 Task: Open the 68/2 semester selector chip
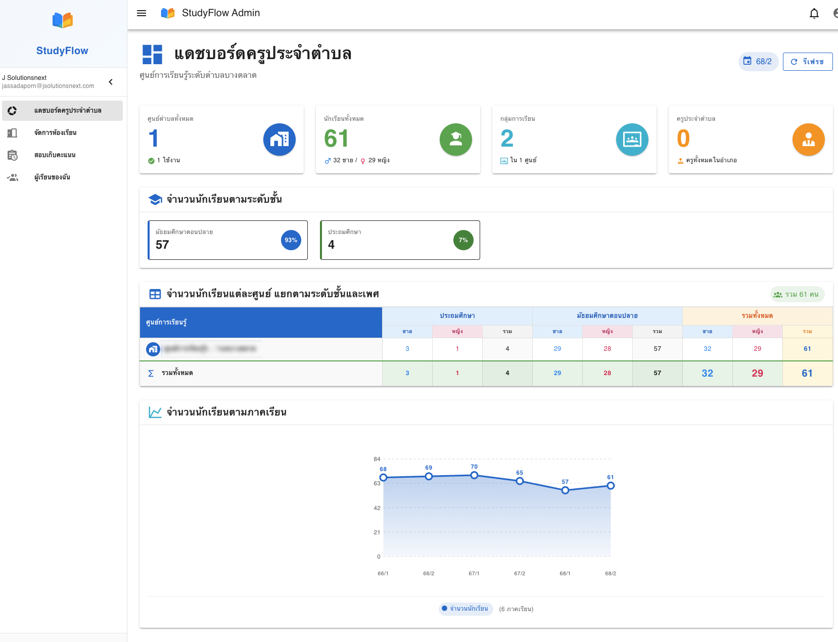point(758,62)
